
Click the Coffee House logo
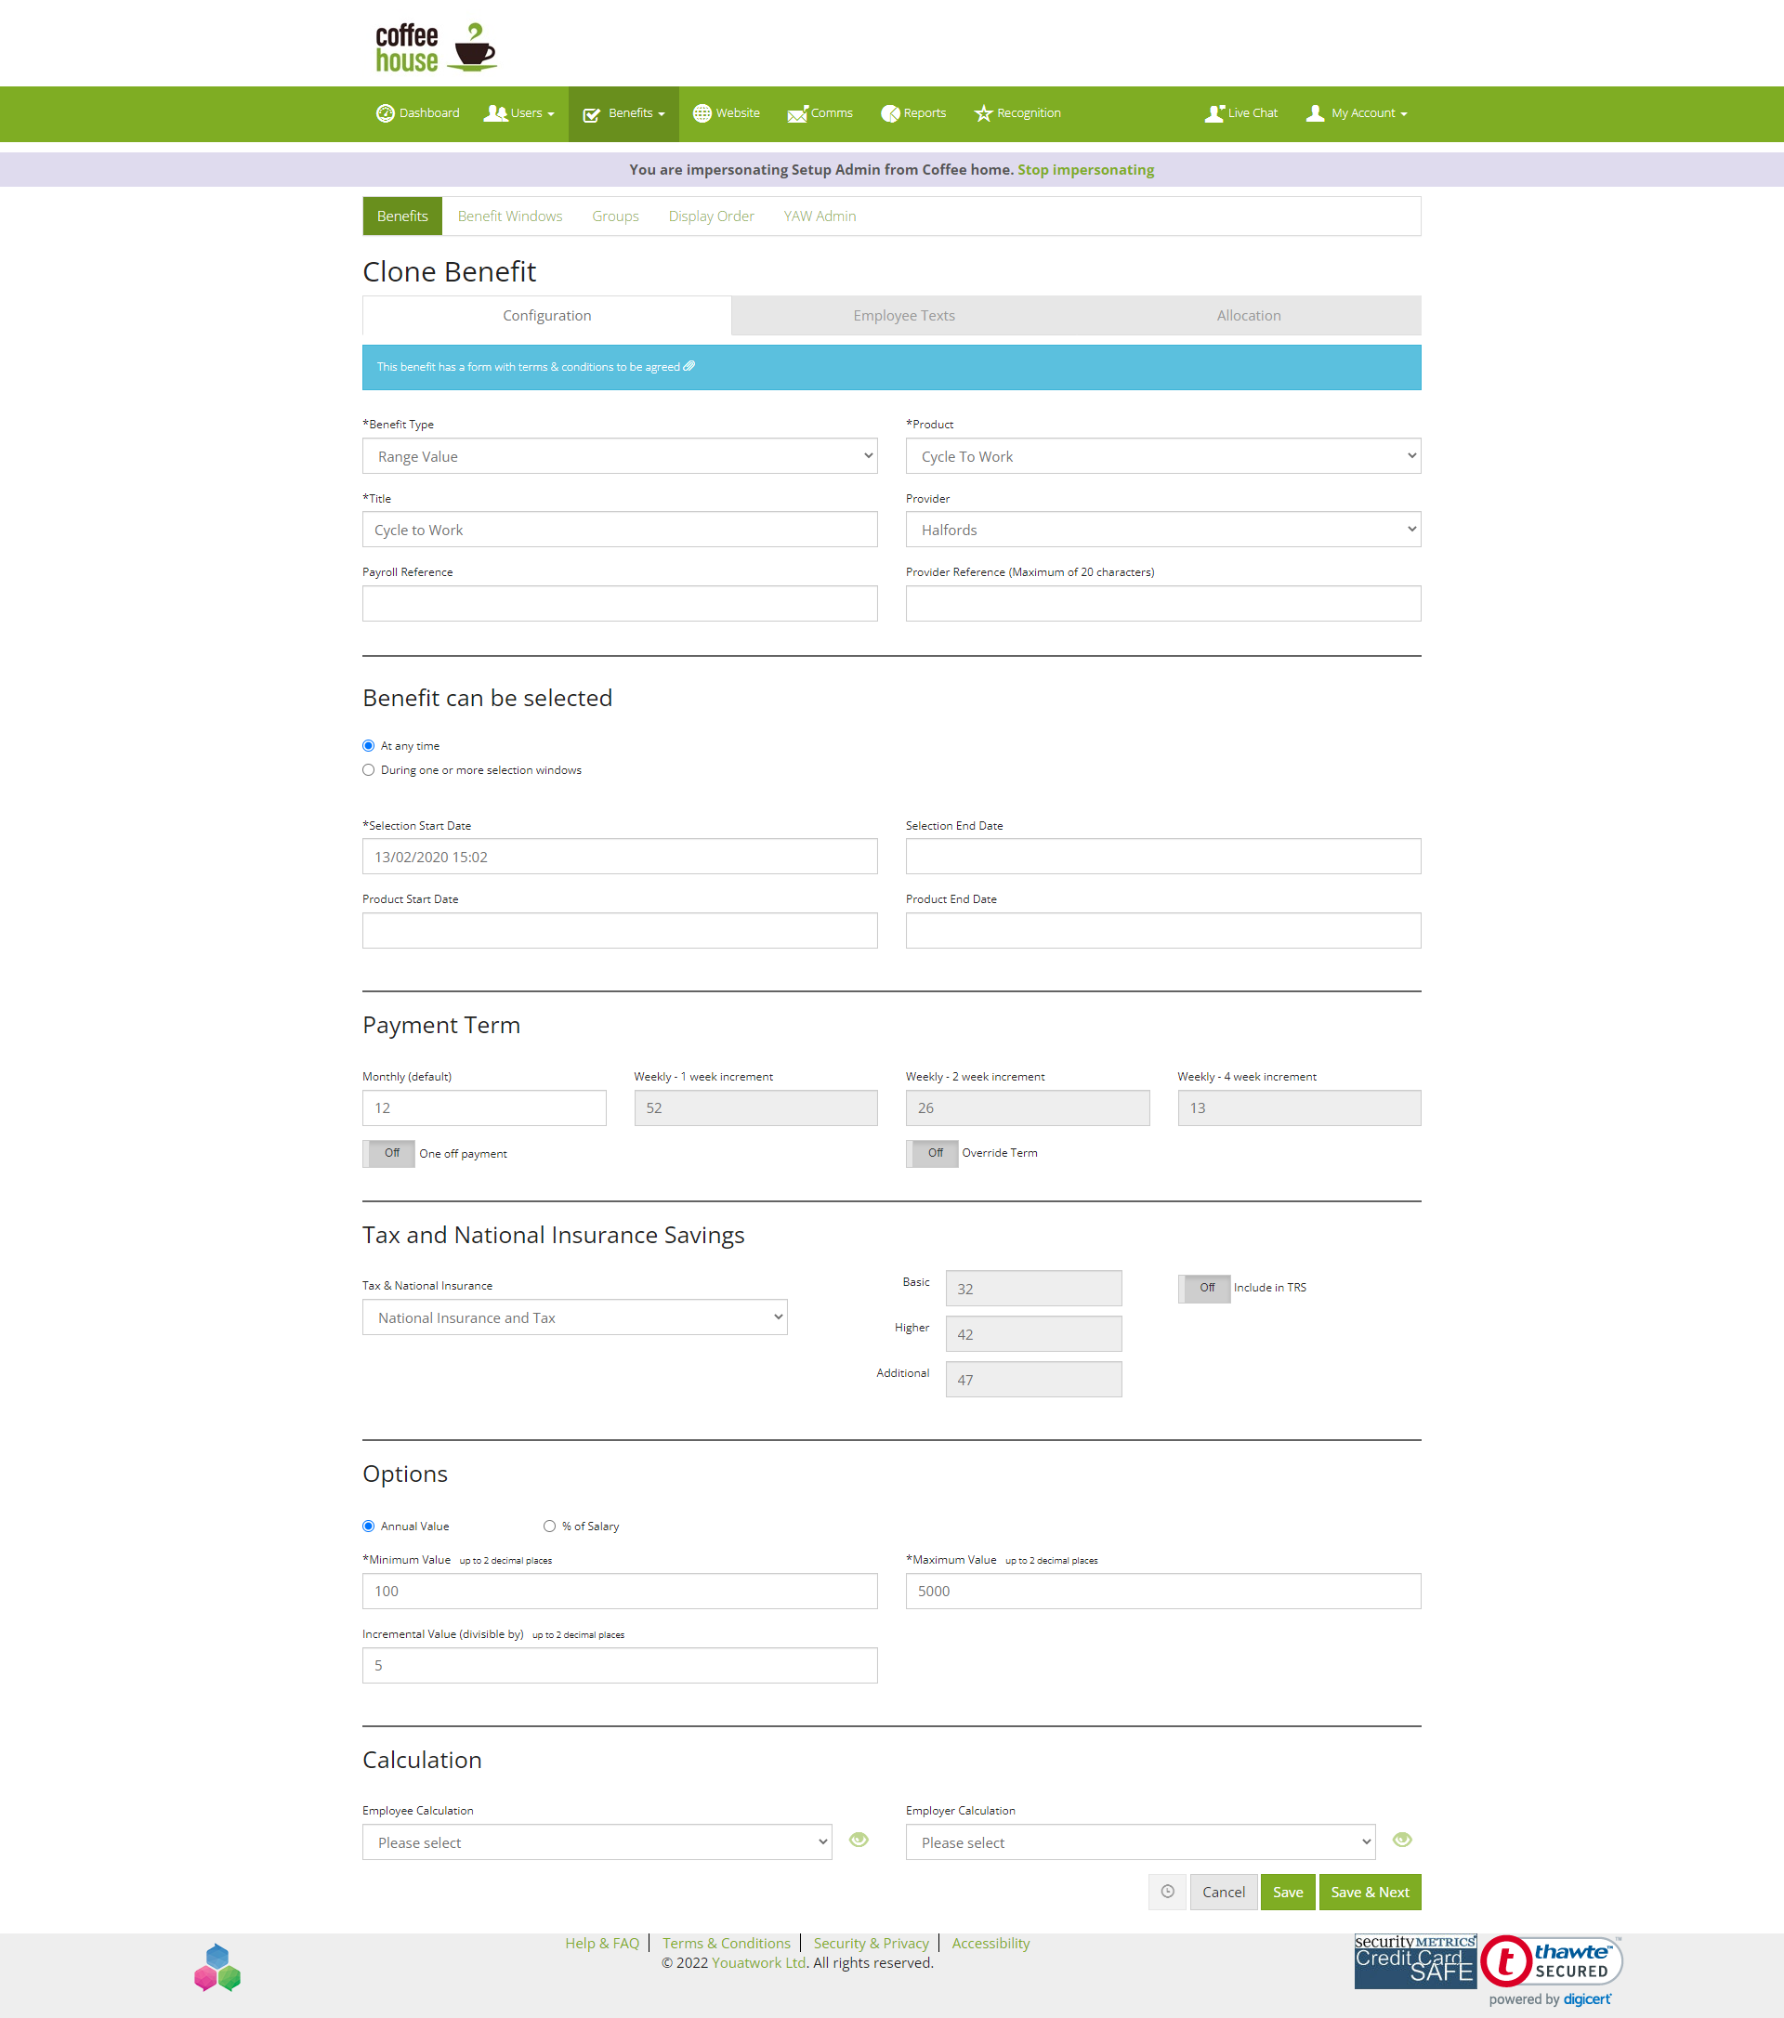click(436, 47)
